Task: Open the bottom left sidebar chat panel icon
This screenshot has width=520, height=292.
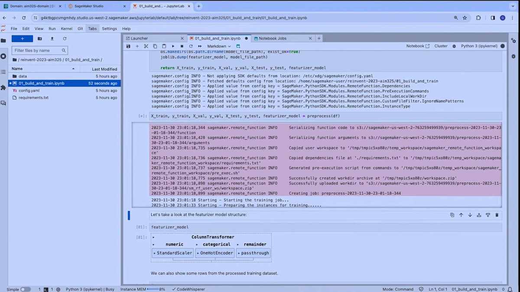Action: point(3,103)
